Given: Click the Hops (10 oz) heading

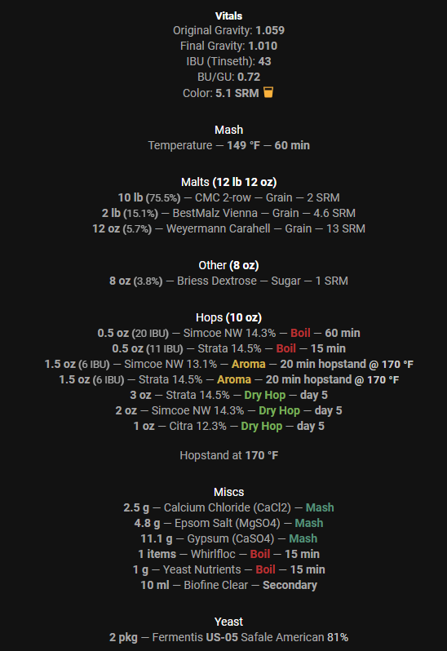Looking at the screenshot, I should (228, 317).
